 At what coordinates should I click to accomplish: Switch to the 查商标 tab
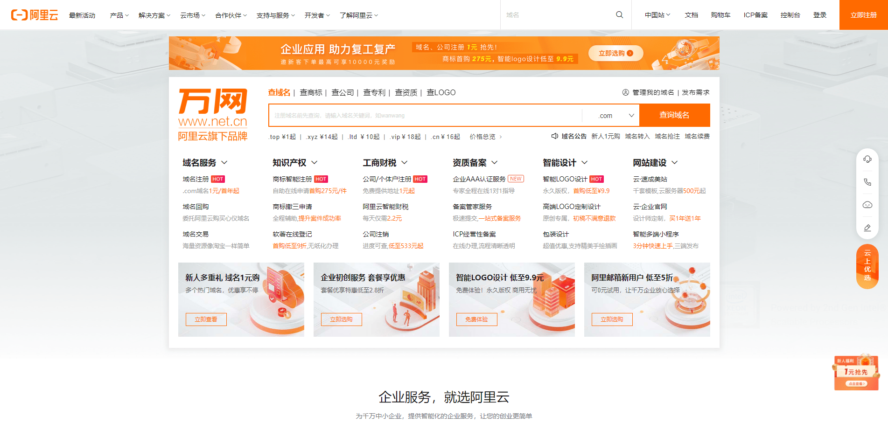(311, 92)
